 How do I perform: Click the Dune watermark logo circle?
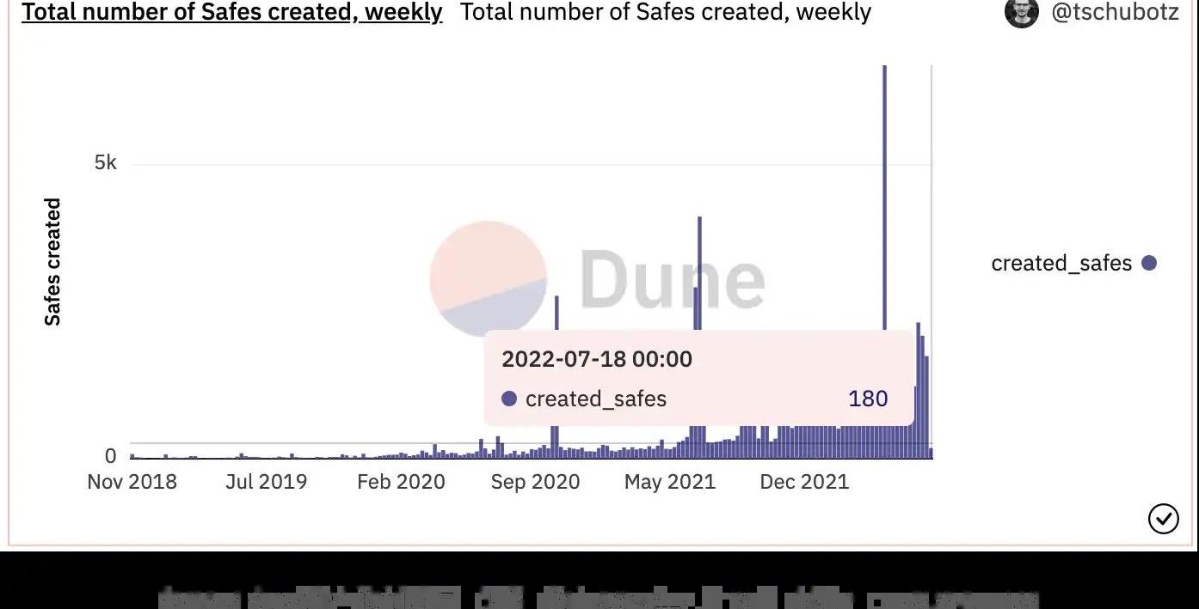pyautogui.click(x=488, y=277)
